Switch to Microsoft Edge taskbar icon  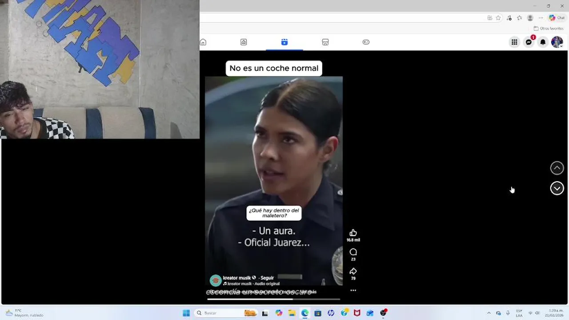305,313
